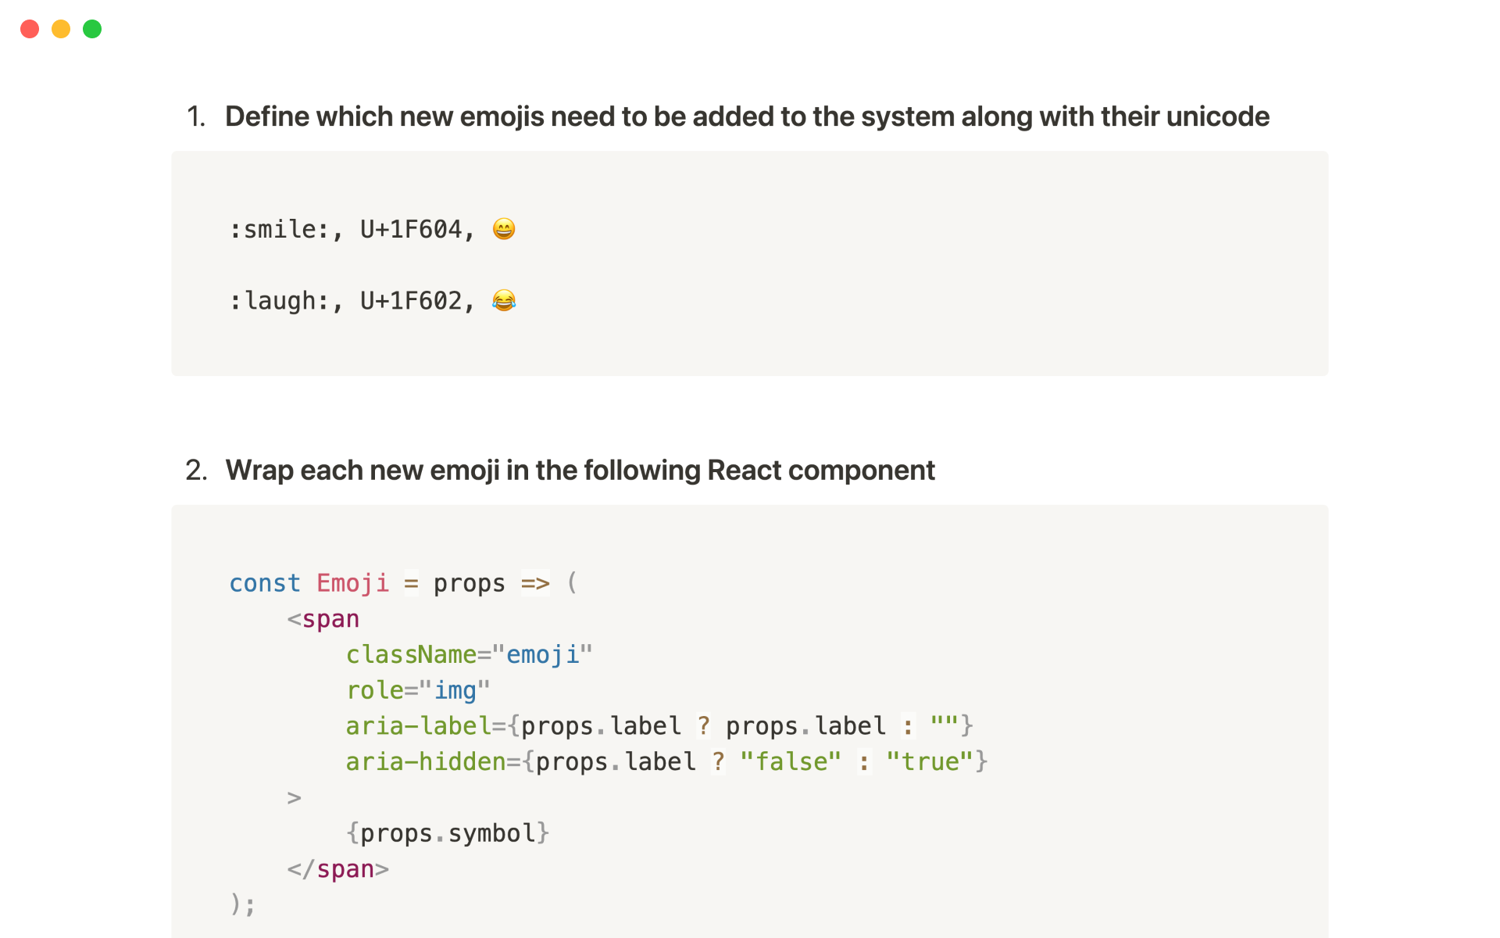Click the className="emoji" attribute
Image resolution: width=1500 pixels, height=938 pixels.
[469, 654]
